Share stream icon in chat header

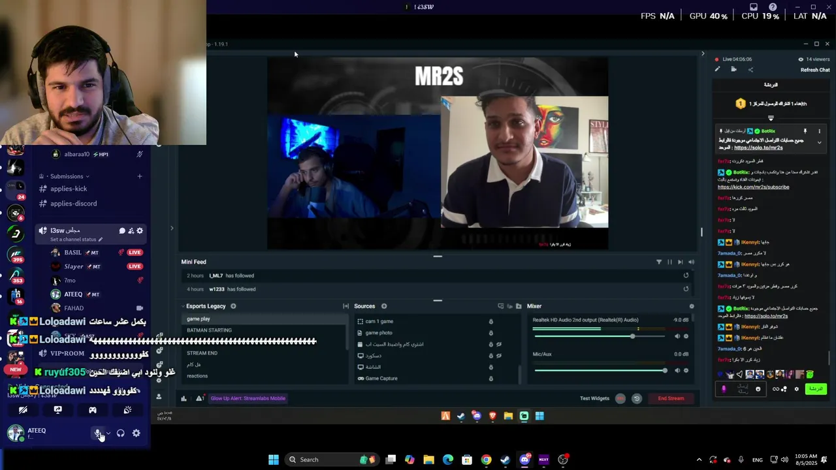point(750,70)
